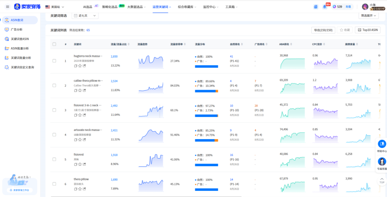Screen dimensions: 387x197
Task: Expand filters with 筛选展开 button
Action: [368, 16]
